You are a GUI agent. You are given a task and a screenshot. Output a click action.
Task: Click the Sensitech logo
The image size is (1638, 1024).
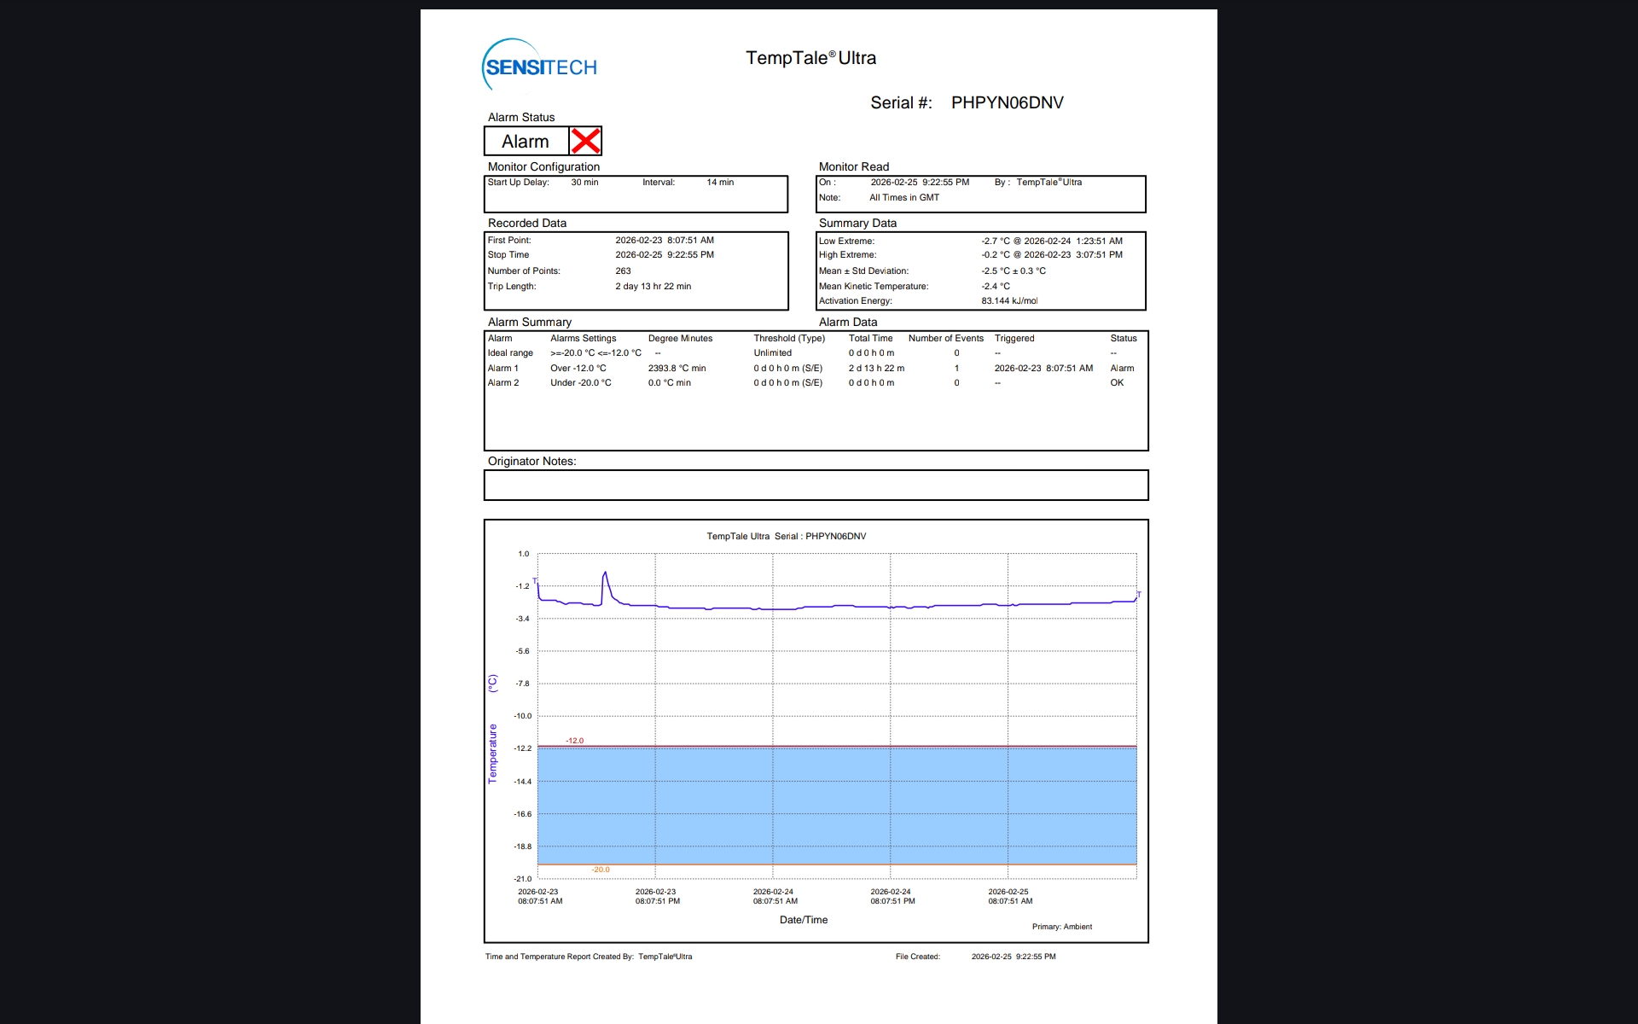tap(540, 66)
